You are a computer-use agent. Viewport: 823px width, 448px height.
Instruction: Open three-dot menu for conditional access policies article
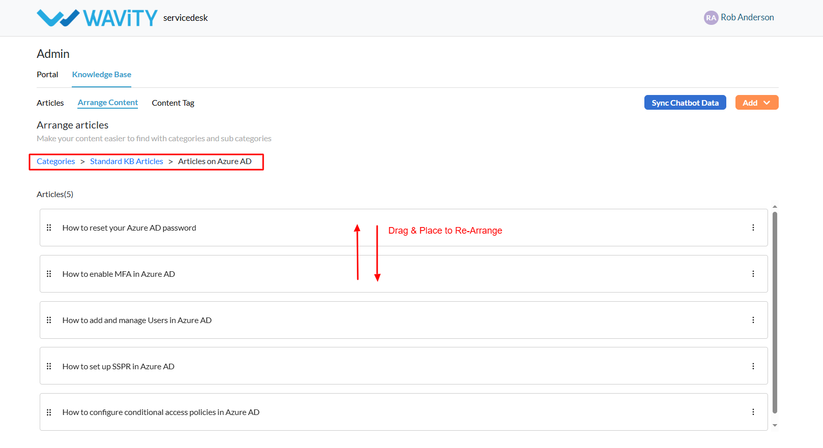[x=753, y=412]
